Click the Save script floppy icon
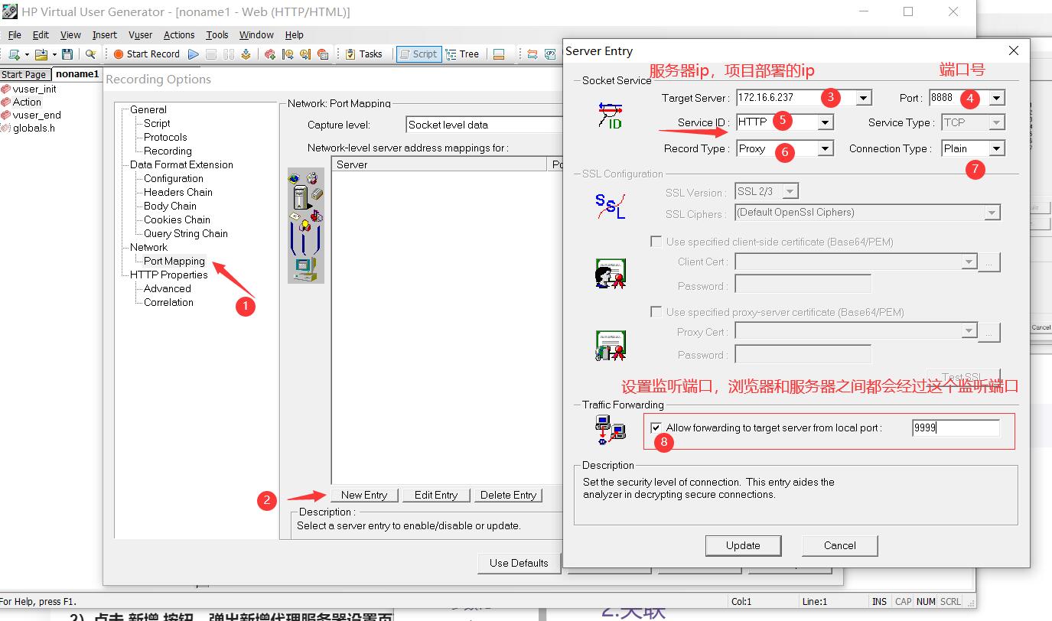Image resolution: width=1052 pixels, height=621 pixels. click(x=67, y=54)
